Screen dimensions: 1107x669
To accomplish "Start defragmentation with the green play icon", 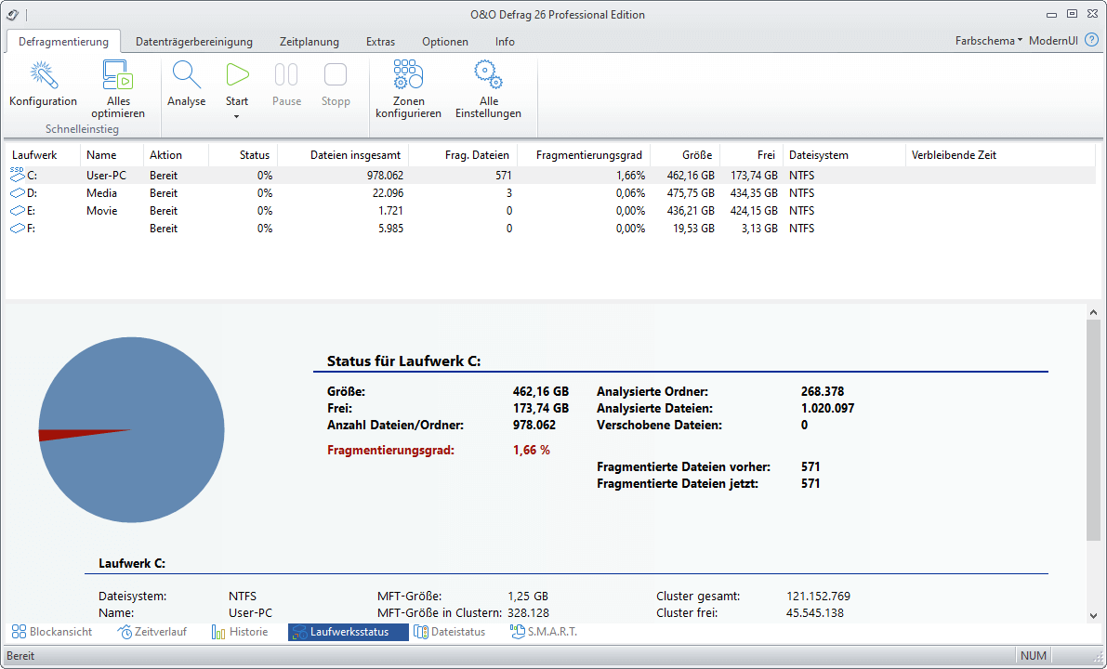I will click(x=237, y=75).
